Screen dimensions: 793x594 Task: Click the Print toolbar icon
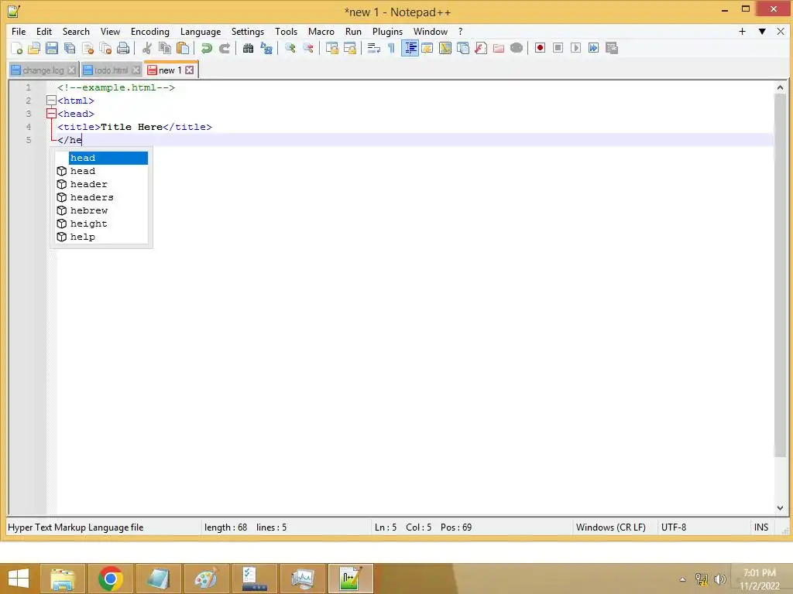click(x=123, y=48)
